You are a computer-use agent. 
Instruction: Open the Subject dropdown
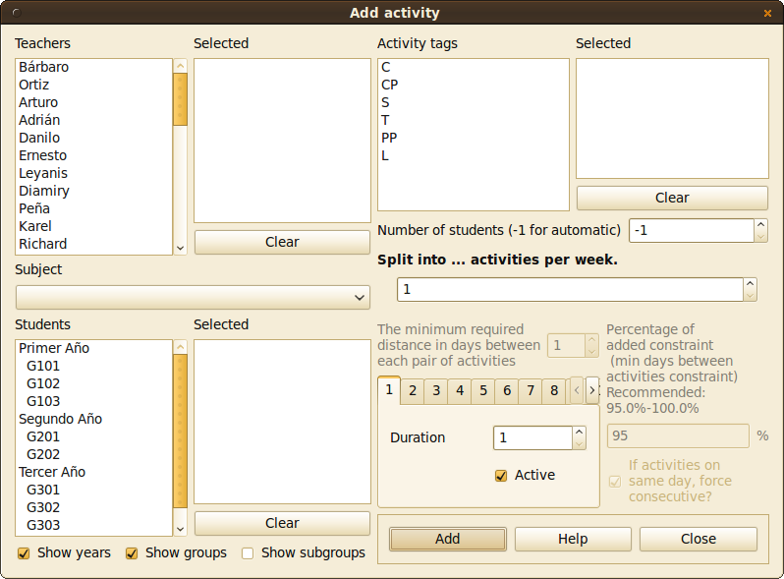click(x=193, y=297)
